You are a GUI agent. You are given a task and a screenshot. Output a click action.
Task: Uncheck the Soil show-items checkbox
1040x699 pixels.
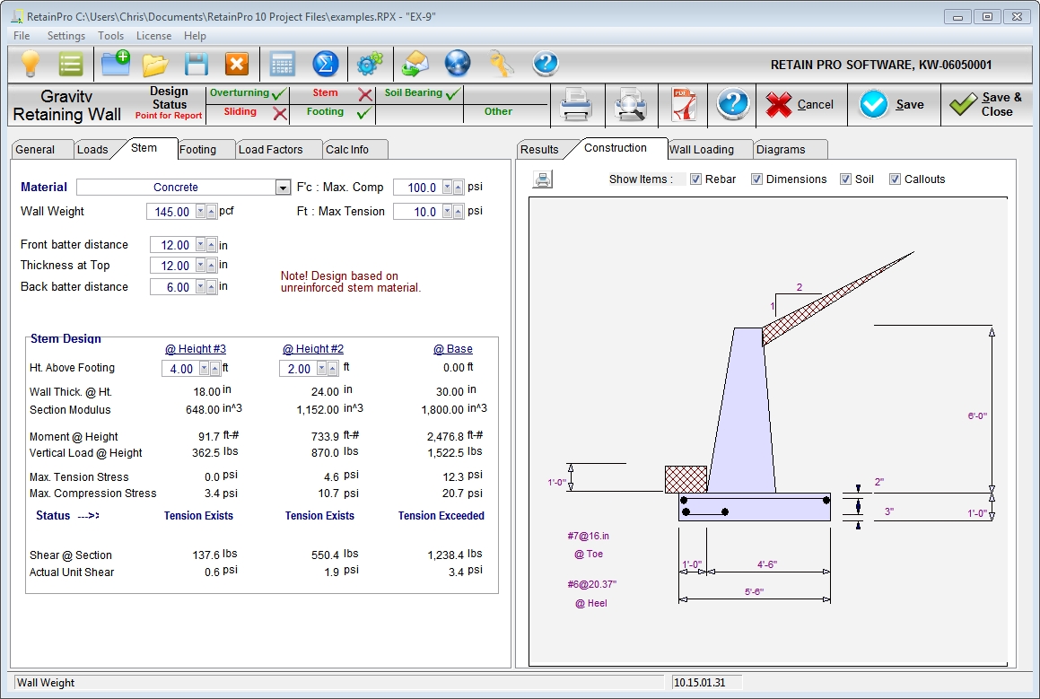[x=845, y=179]
